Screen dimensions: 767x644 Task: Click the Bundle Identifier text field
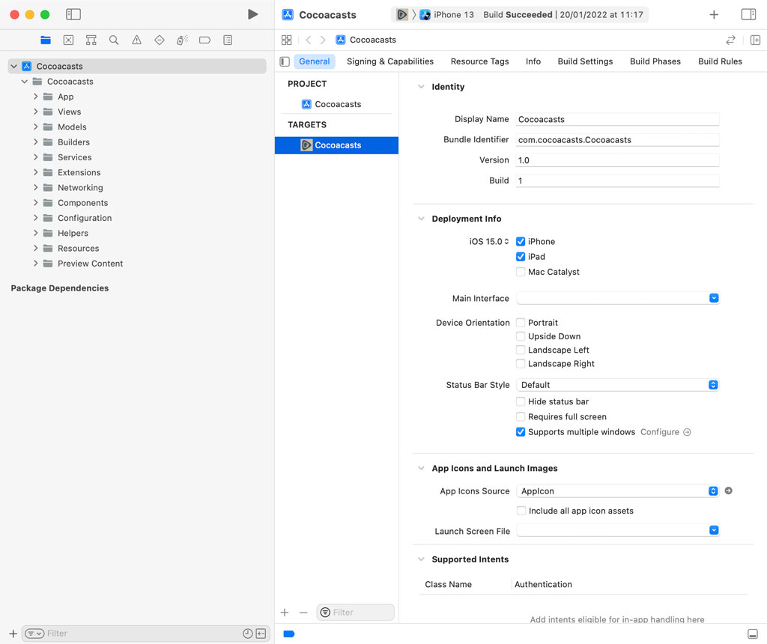tap(618, 140)
